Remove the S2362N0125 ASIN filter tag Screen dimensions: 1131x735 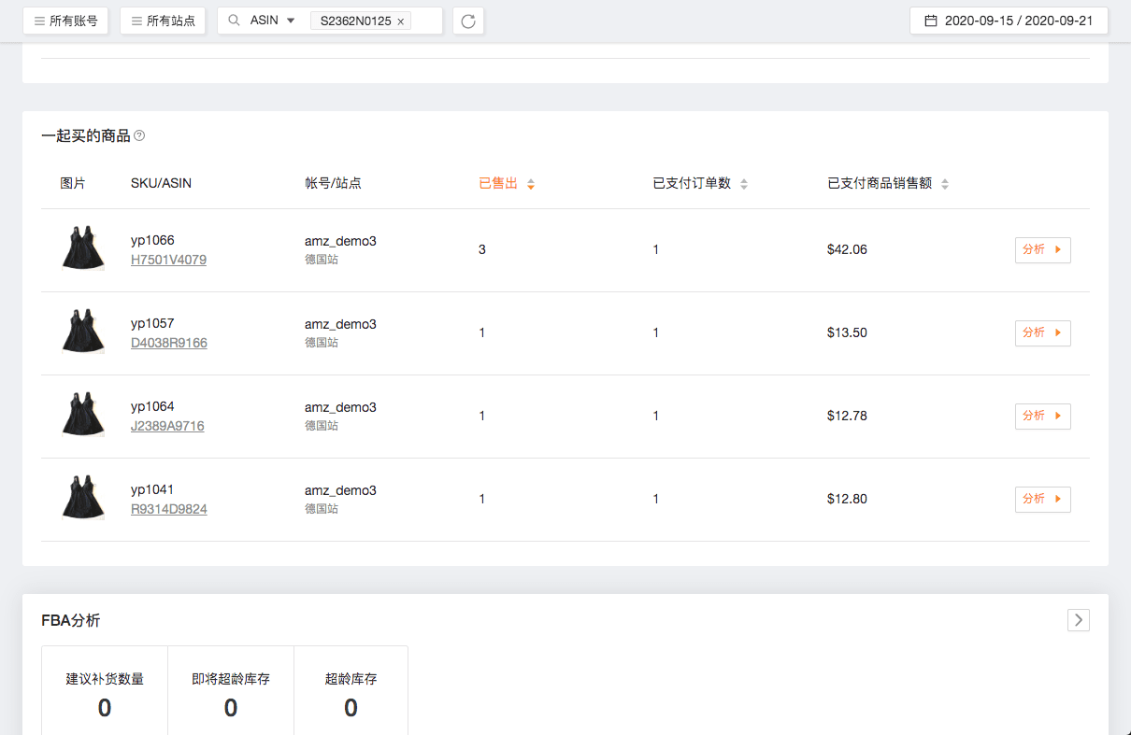point(401,21)
